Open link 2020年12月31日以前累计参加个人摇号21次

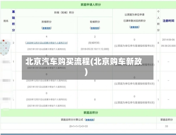pyautogui.click(x=46, y=43)
